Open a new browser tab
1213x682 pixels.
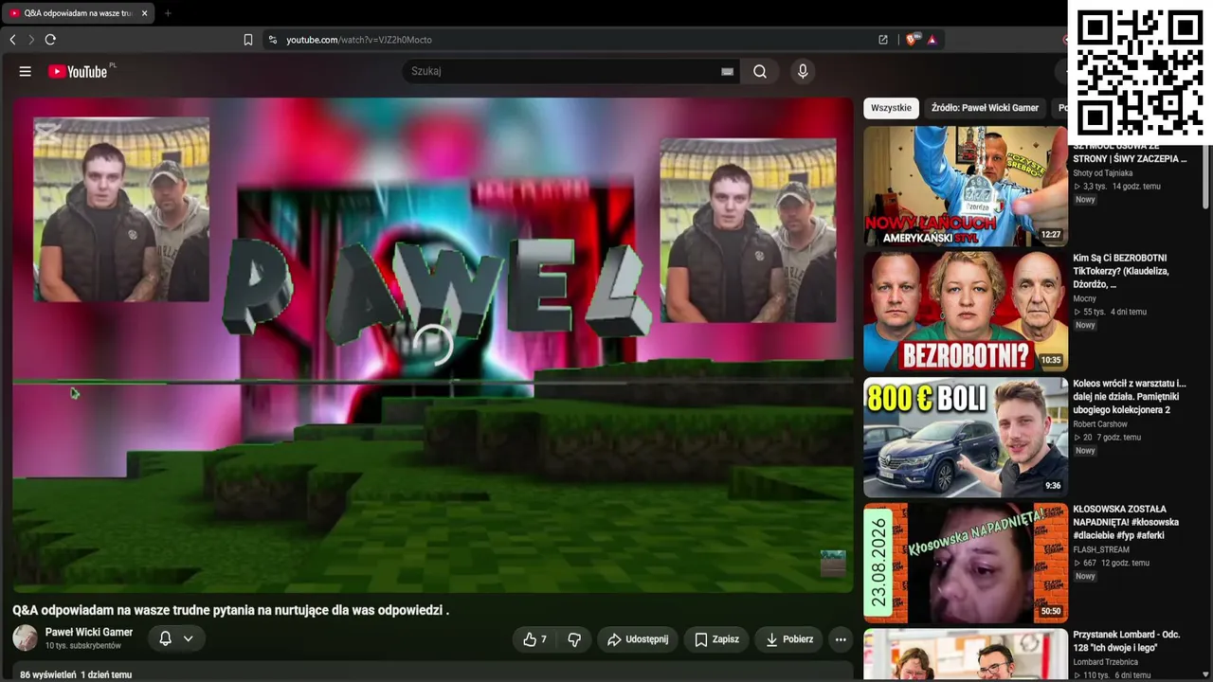click(168, 13)
